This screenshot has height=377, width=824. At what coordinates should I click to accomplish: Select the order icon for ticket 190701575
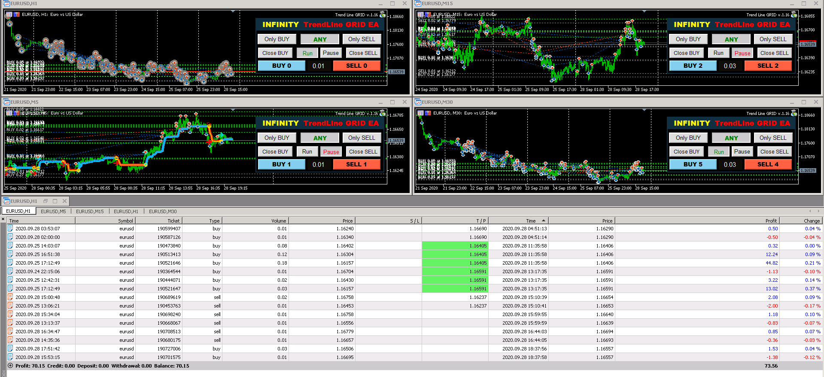pos(10,357)
